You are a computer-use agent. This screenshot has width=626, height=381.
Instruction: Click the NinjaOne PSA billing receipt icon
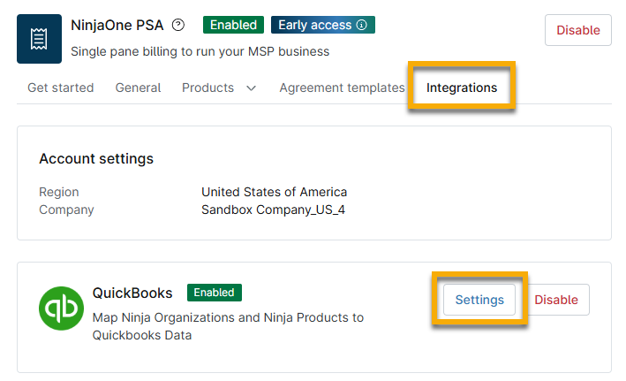pyautogui.click(x=39, y=39)
